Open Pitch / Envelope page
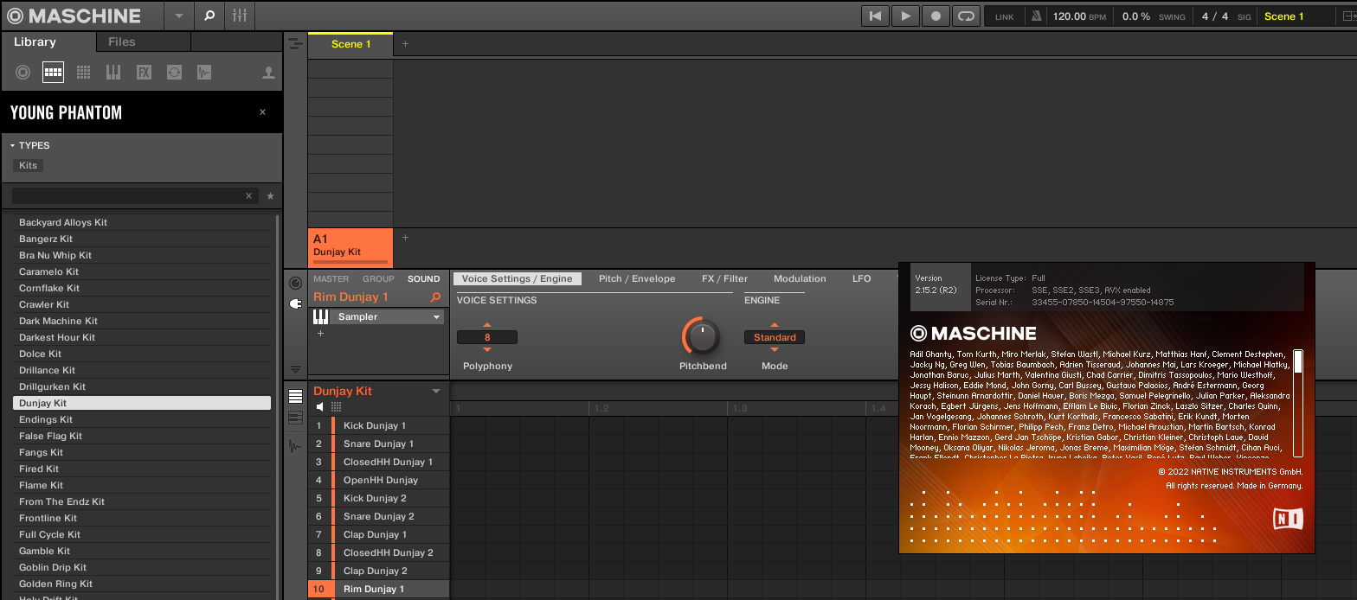Screen dimensions: 1357x600 637,279
